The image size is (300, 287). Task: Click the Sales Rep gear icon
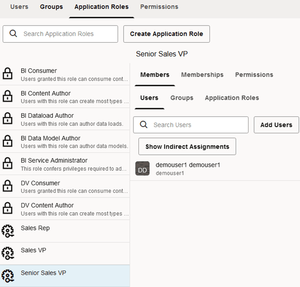tap(8, 231)
